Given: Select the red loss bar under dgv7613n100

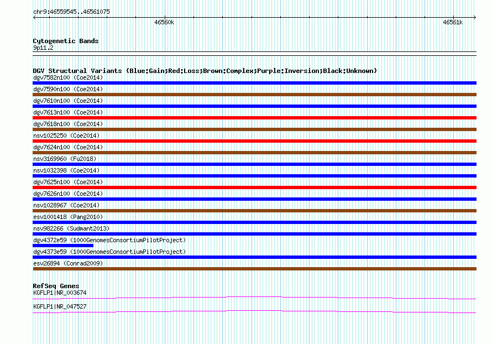Looking at the screenshot, I should pyautogui.click(x=254, y=118).
